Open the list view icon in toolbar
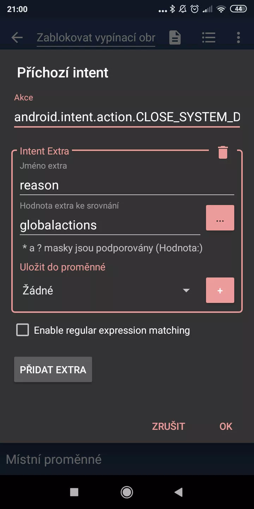254x509 pixels. [x=208, y=37]
